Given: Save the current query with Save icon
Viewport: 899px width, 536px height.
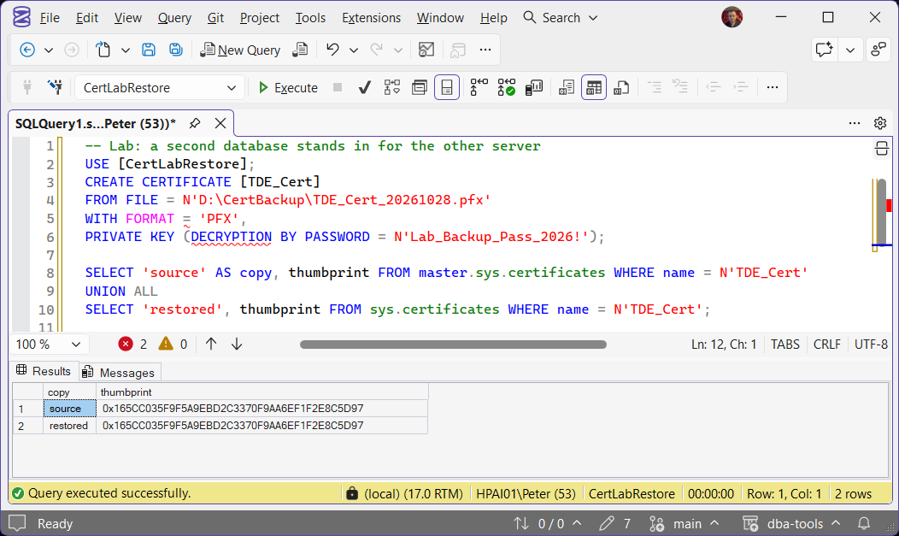Looking at the screenshot, I should [149, 50].
